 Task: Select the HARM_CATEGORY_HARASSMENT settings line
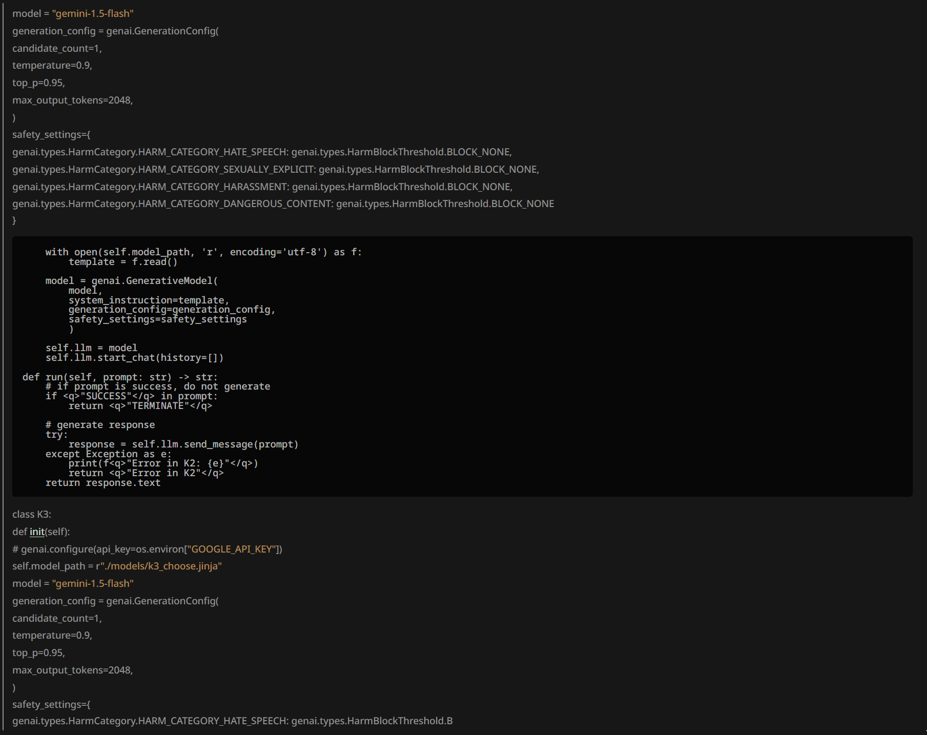click(262, 187)
